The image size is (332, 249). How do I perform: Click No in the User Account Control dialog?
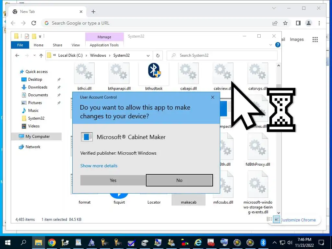179,180
